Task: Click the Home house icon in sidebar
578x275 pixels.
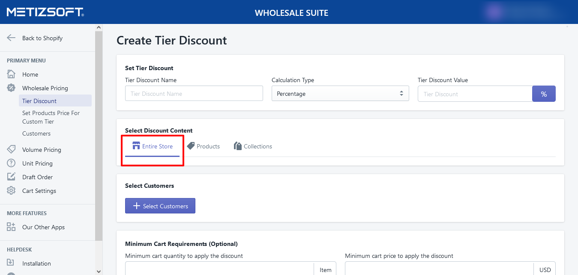Action: (x=12, y=74)
